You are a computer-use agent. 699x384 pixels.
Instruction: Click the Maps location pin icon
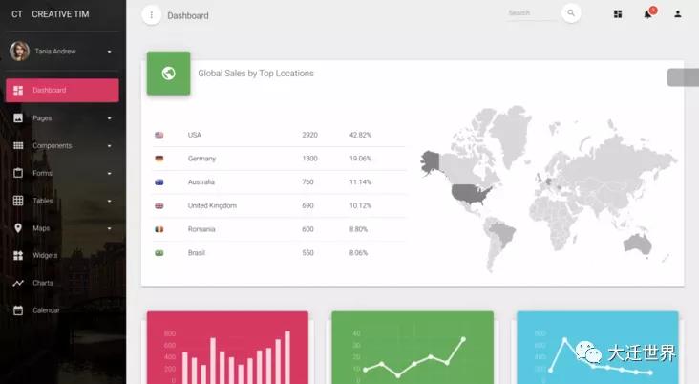tap(18, 228)
